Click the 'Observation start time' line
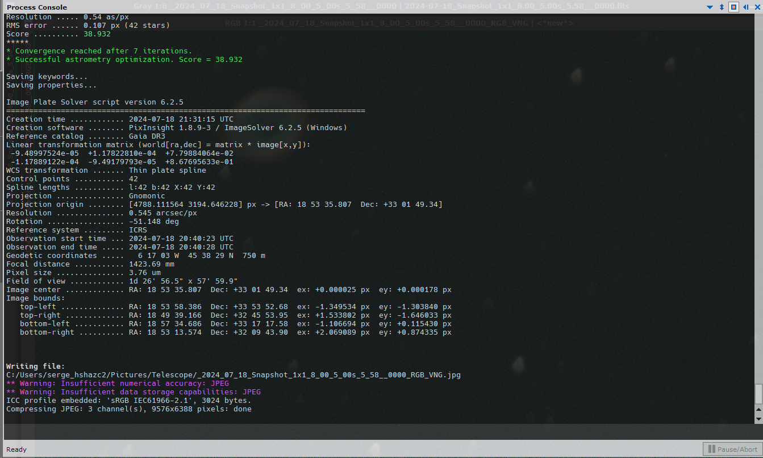Image resolution: width=763 pixels, height=458 pixels. (120, 239)
